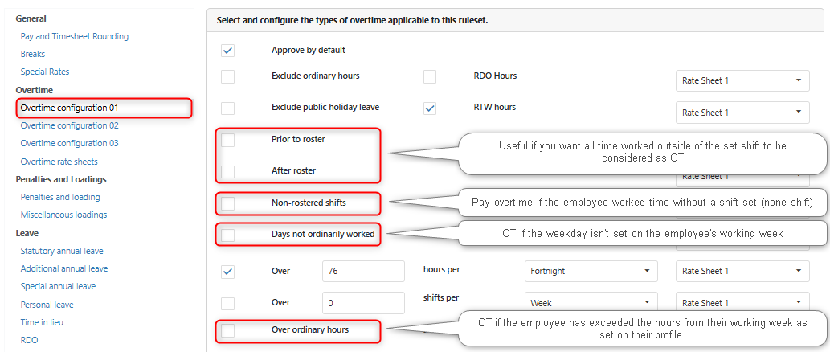Enable the Prior to roster option
Screen dimensions: 830x352
point(228,140)
